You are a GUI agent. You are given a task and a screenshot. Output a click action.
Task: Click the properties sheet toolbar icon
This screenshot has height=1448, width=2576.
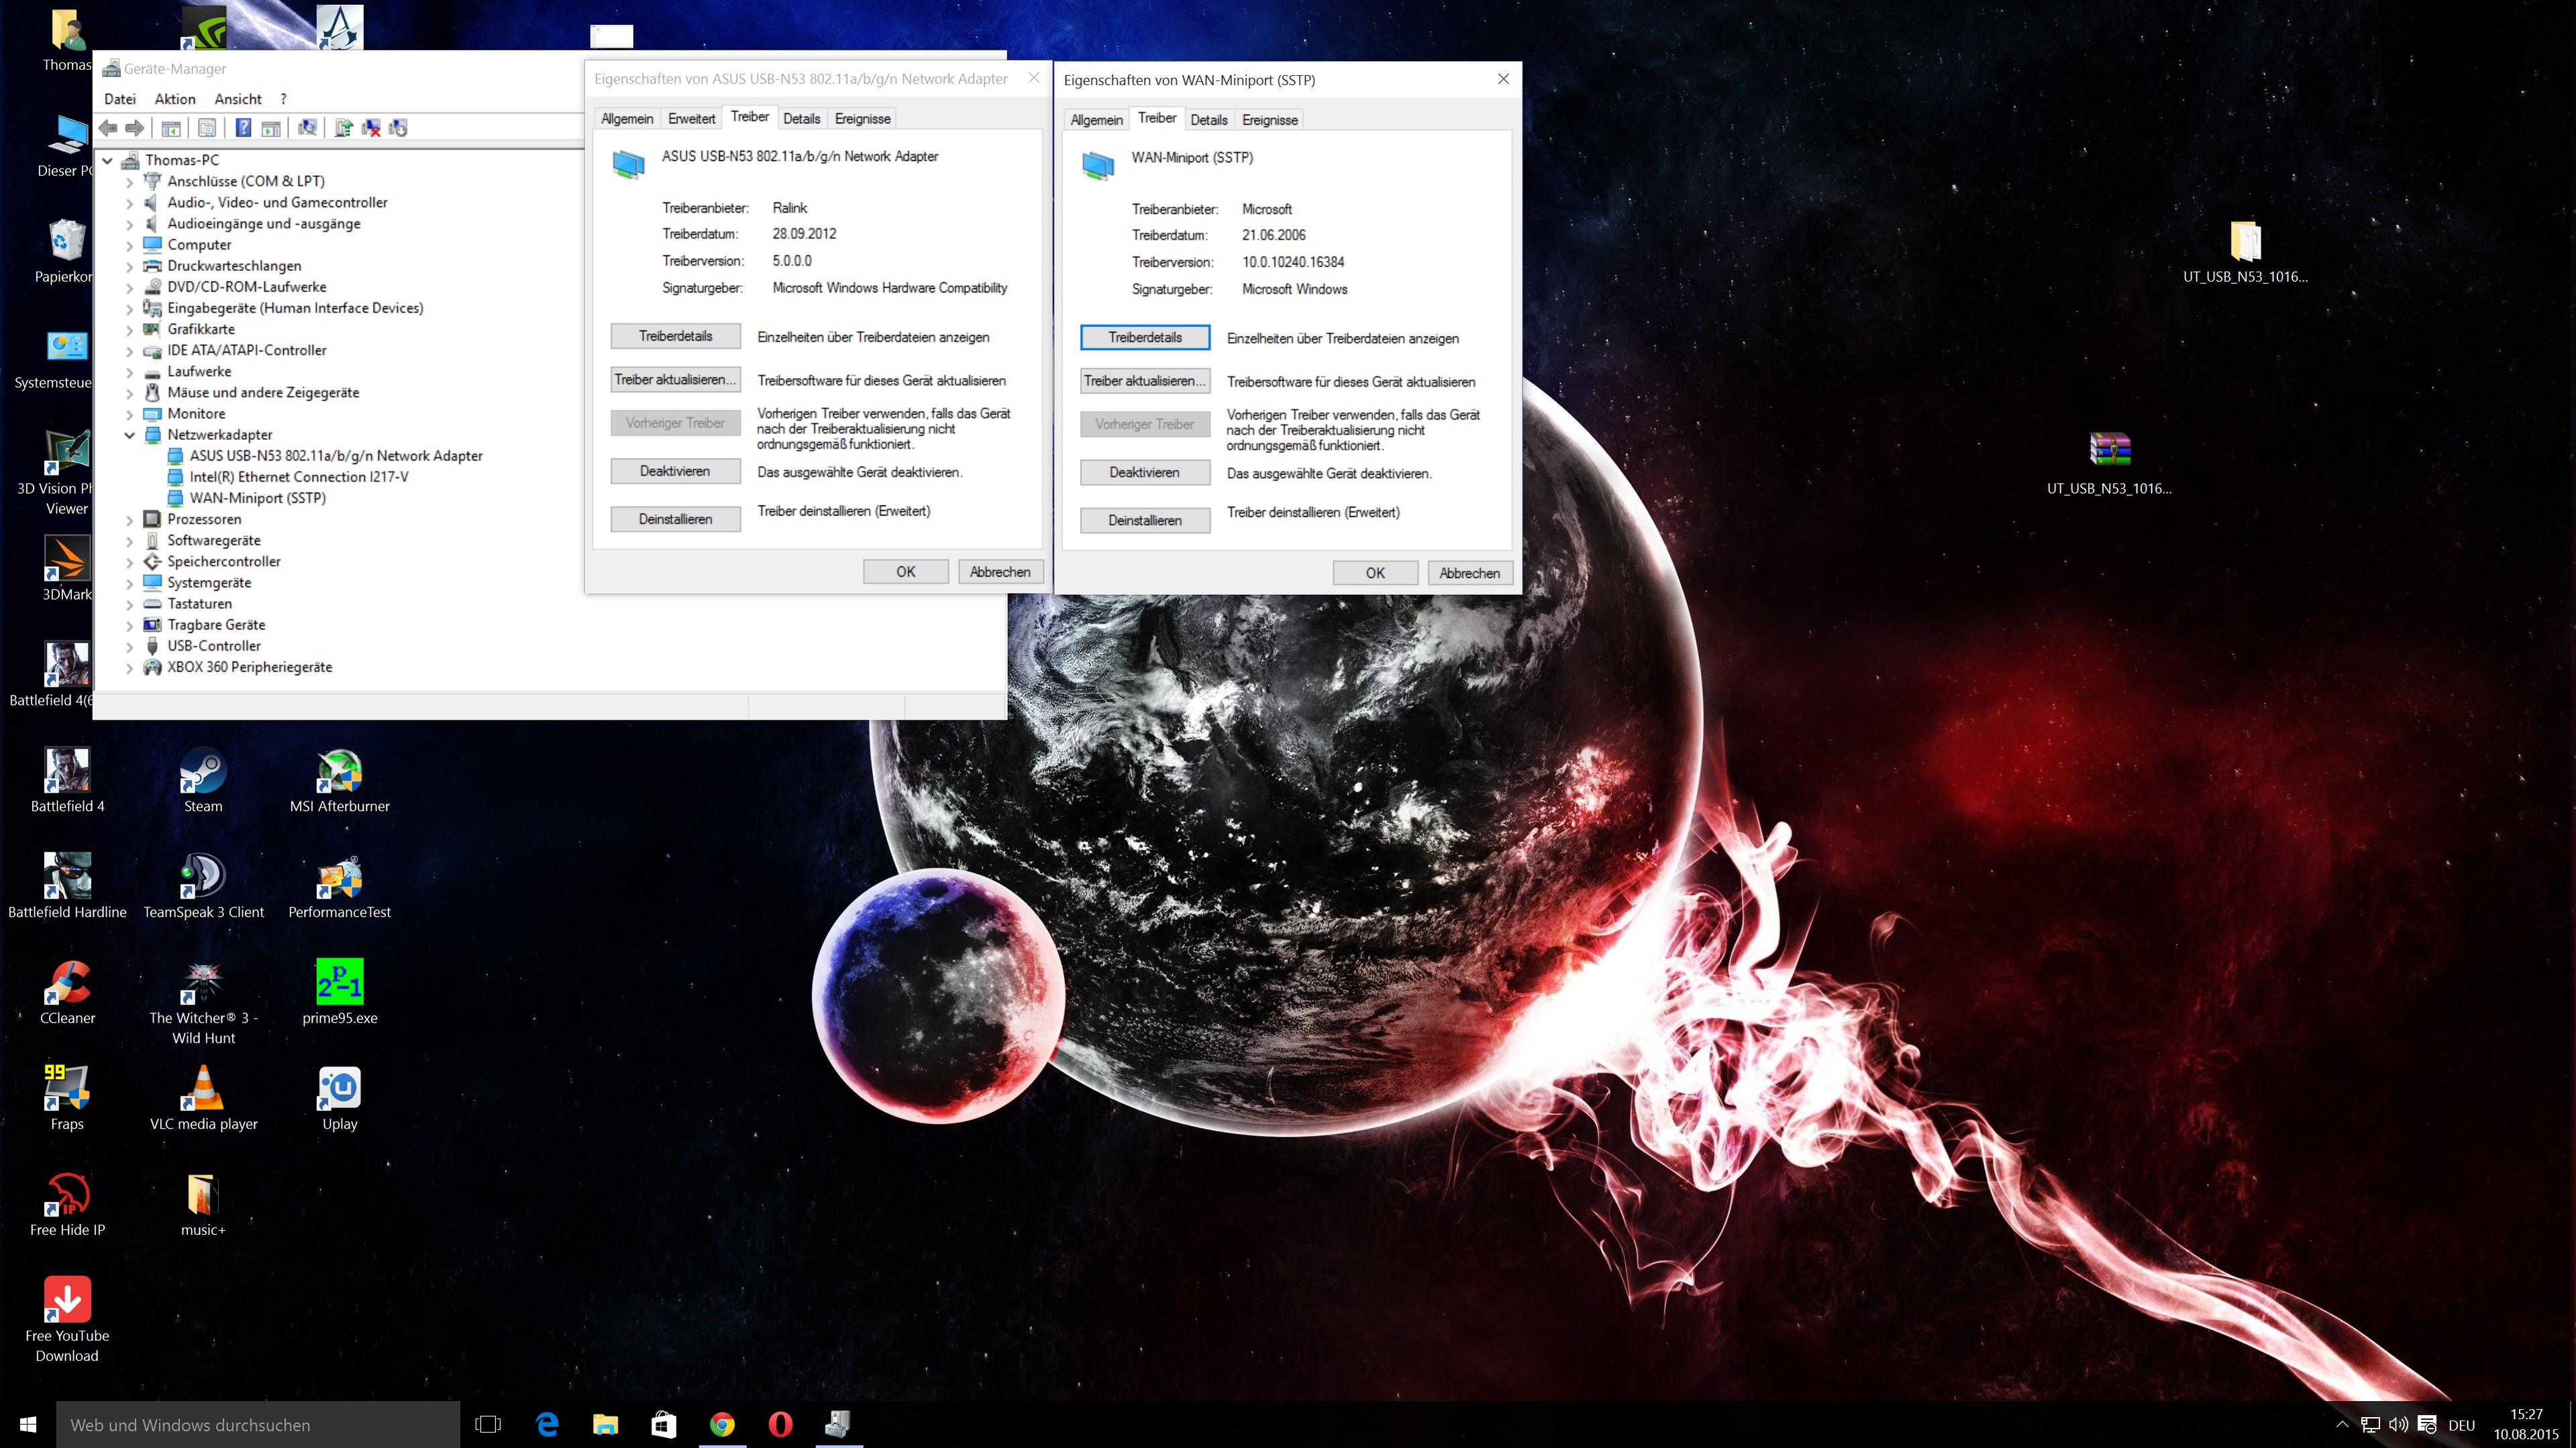click(207, 128)
